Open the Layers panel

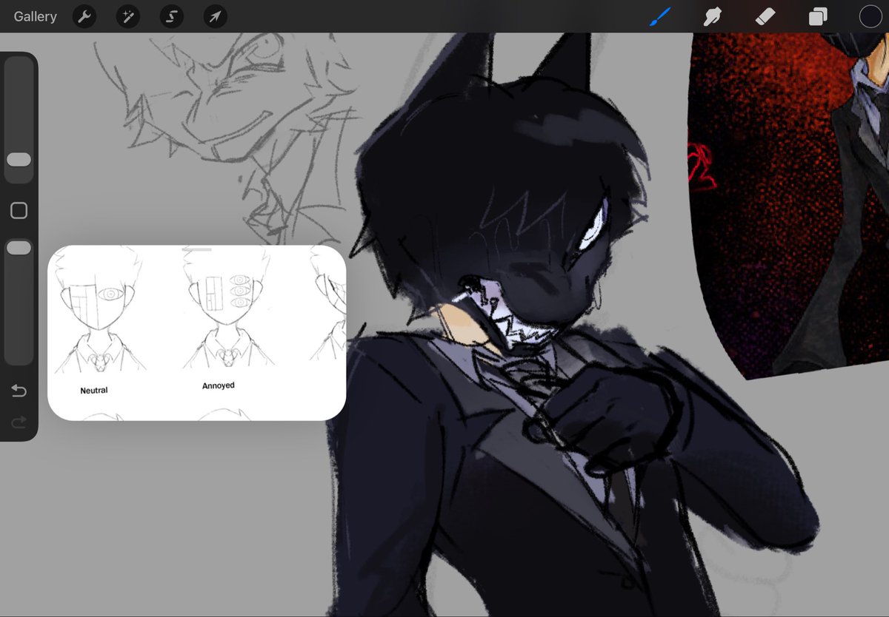point(817,16)
